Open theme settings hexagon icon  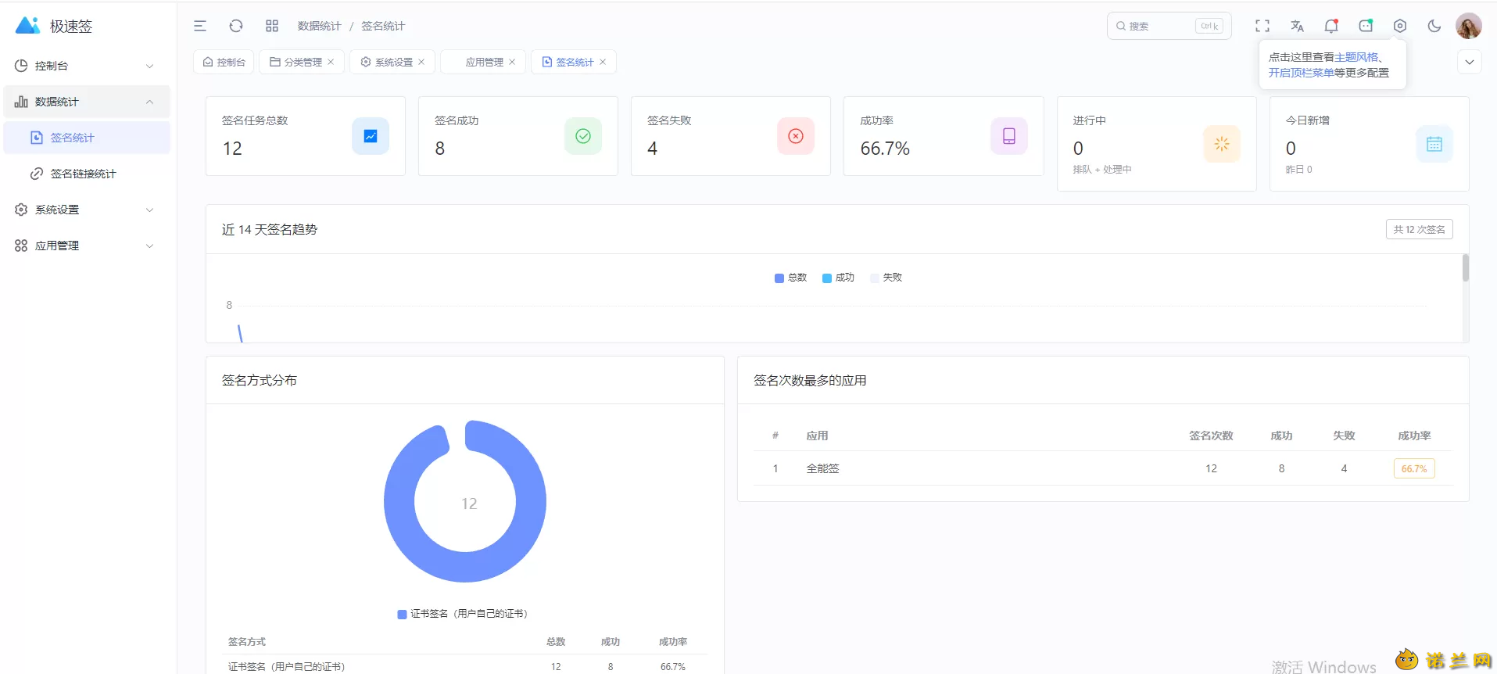tap(1400, 26)
